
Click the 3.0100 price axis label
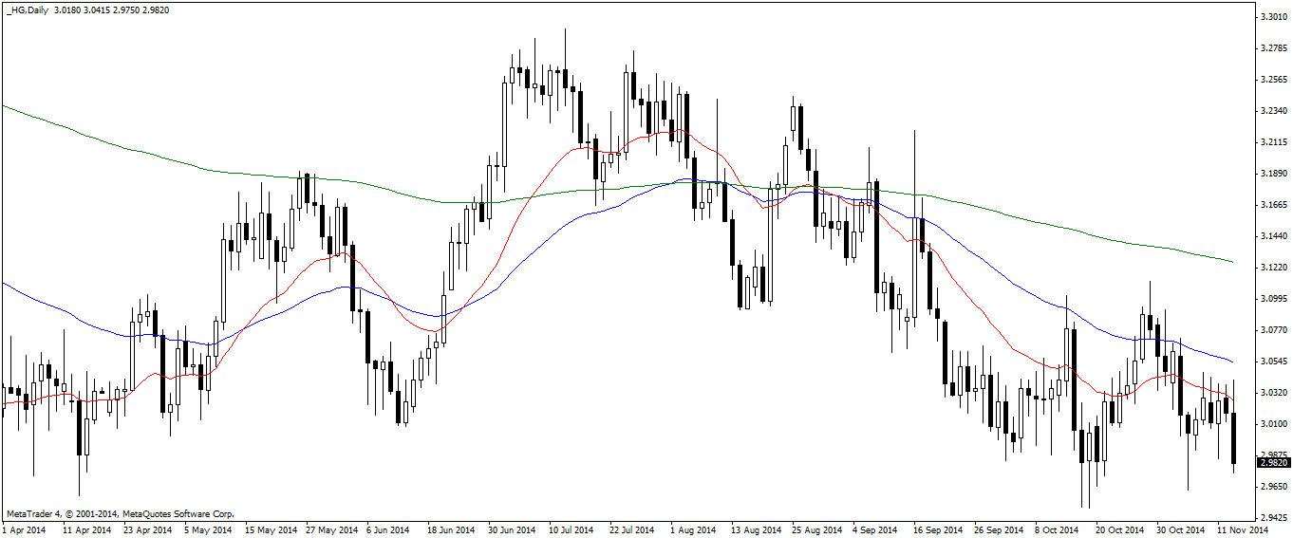pos(1273,424)
